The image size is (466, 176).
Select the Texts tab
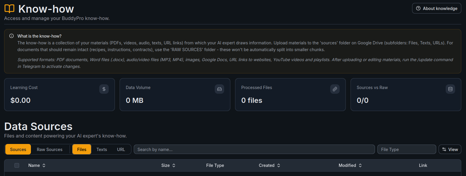tap(102, 149)
